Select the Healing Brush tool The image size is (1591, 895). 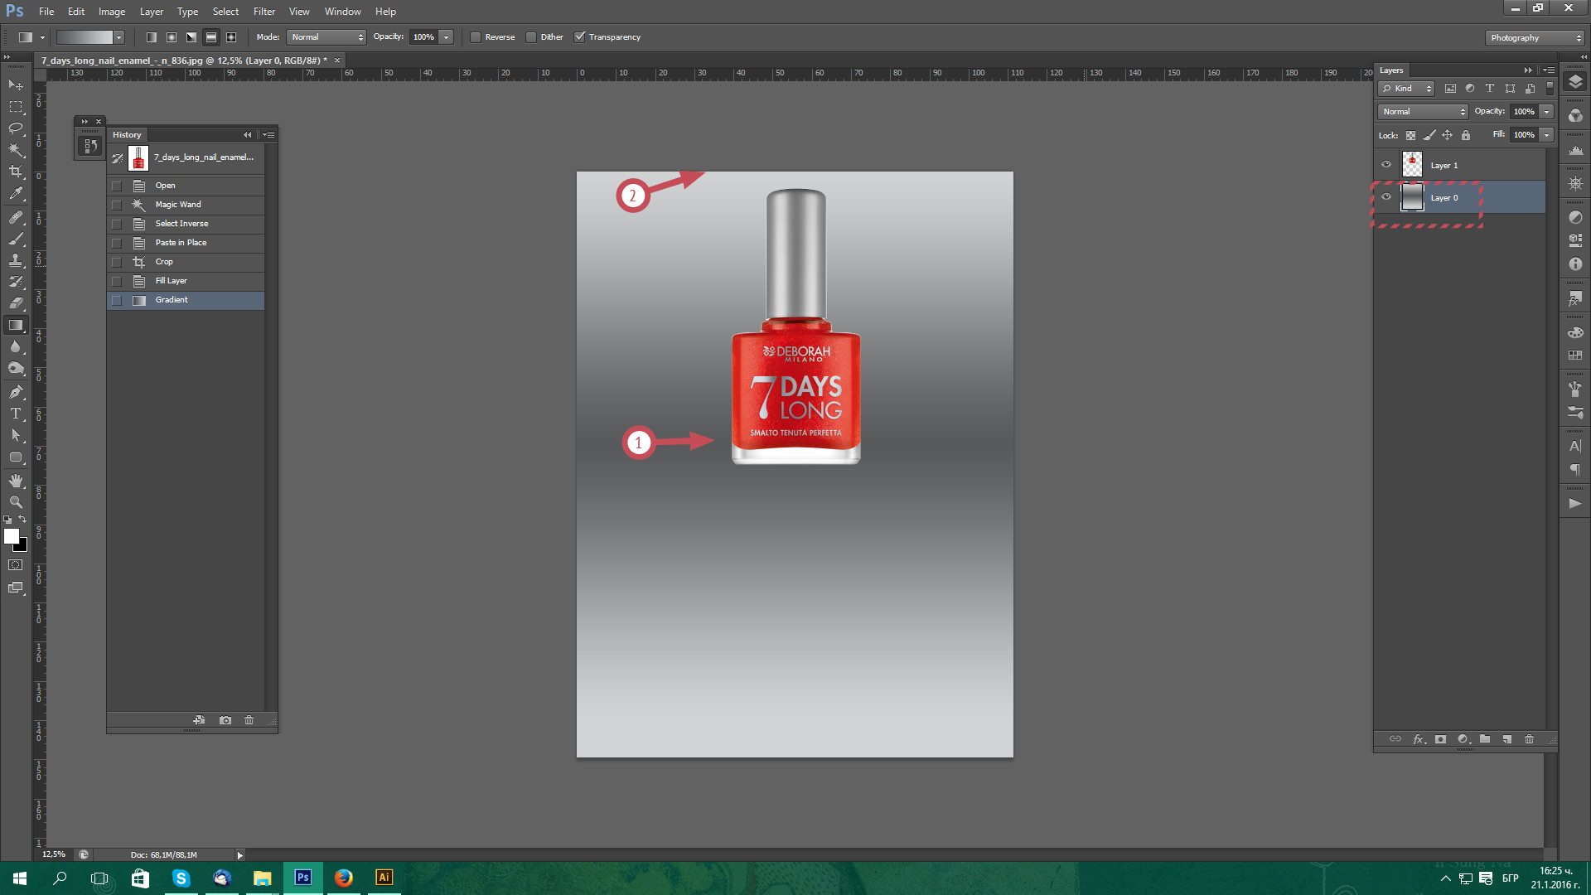click(16, 217)
